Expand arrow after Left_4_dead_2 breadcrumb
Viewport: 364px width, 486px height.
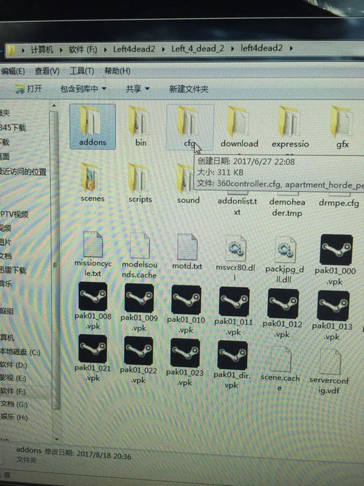click(232, 49)
